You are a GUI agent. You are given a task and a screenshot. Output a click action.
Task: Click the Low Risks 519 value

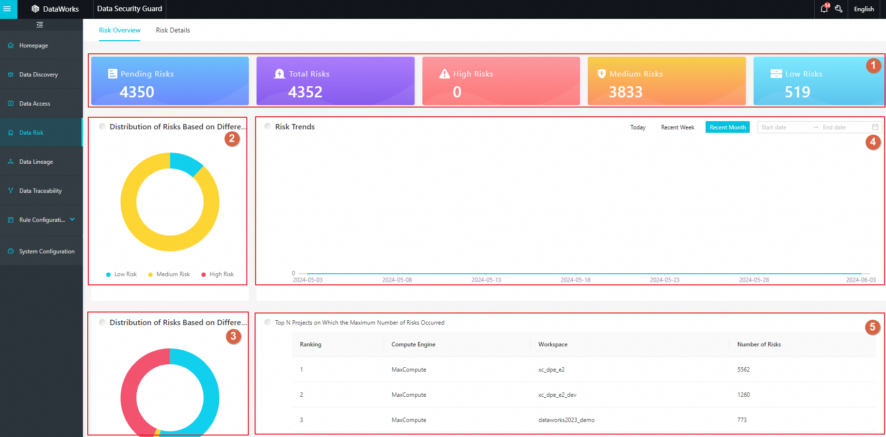pyautogui.click(x=797, y=92)
